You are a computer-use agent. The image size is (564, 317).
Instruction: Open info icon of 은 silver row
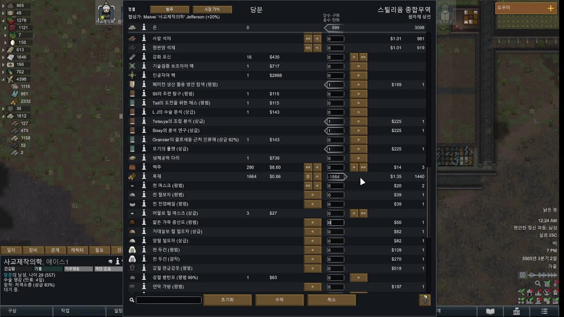click(x=144, y=27)
